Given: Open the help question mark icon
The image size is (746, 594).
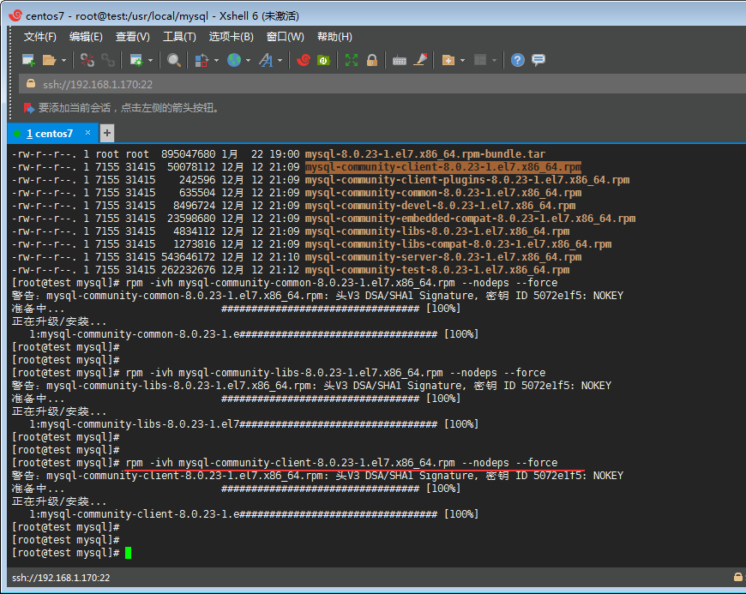Looking at the screenshot, I should click(x=517, y=60).
